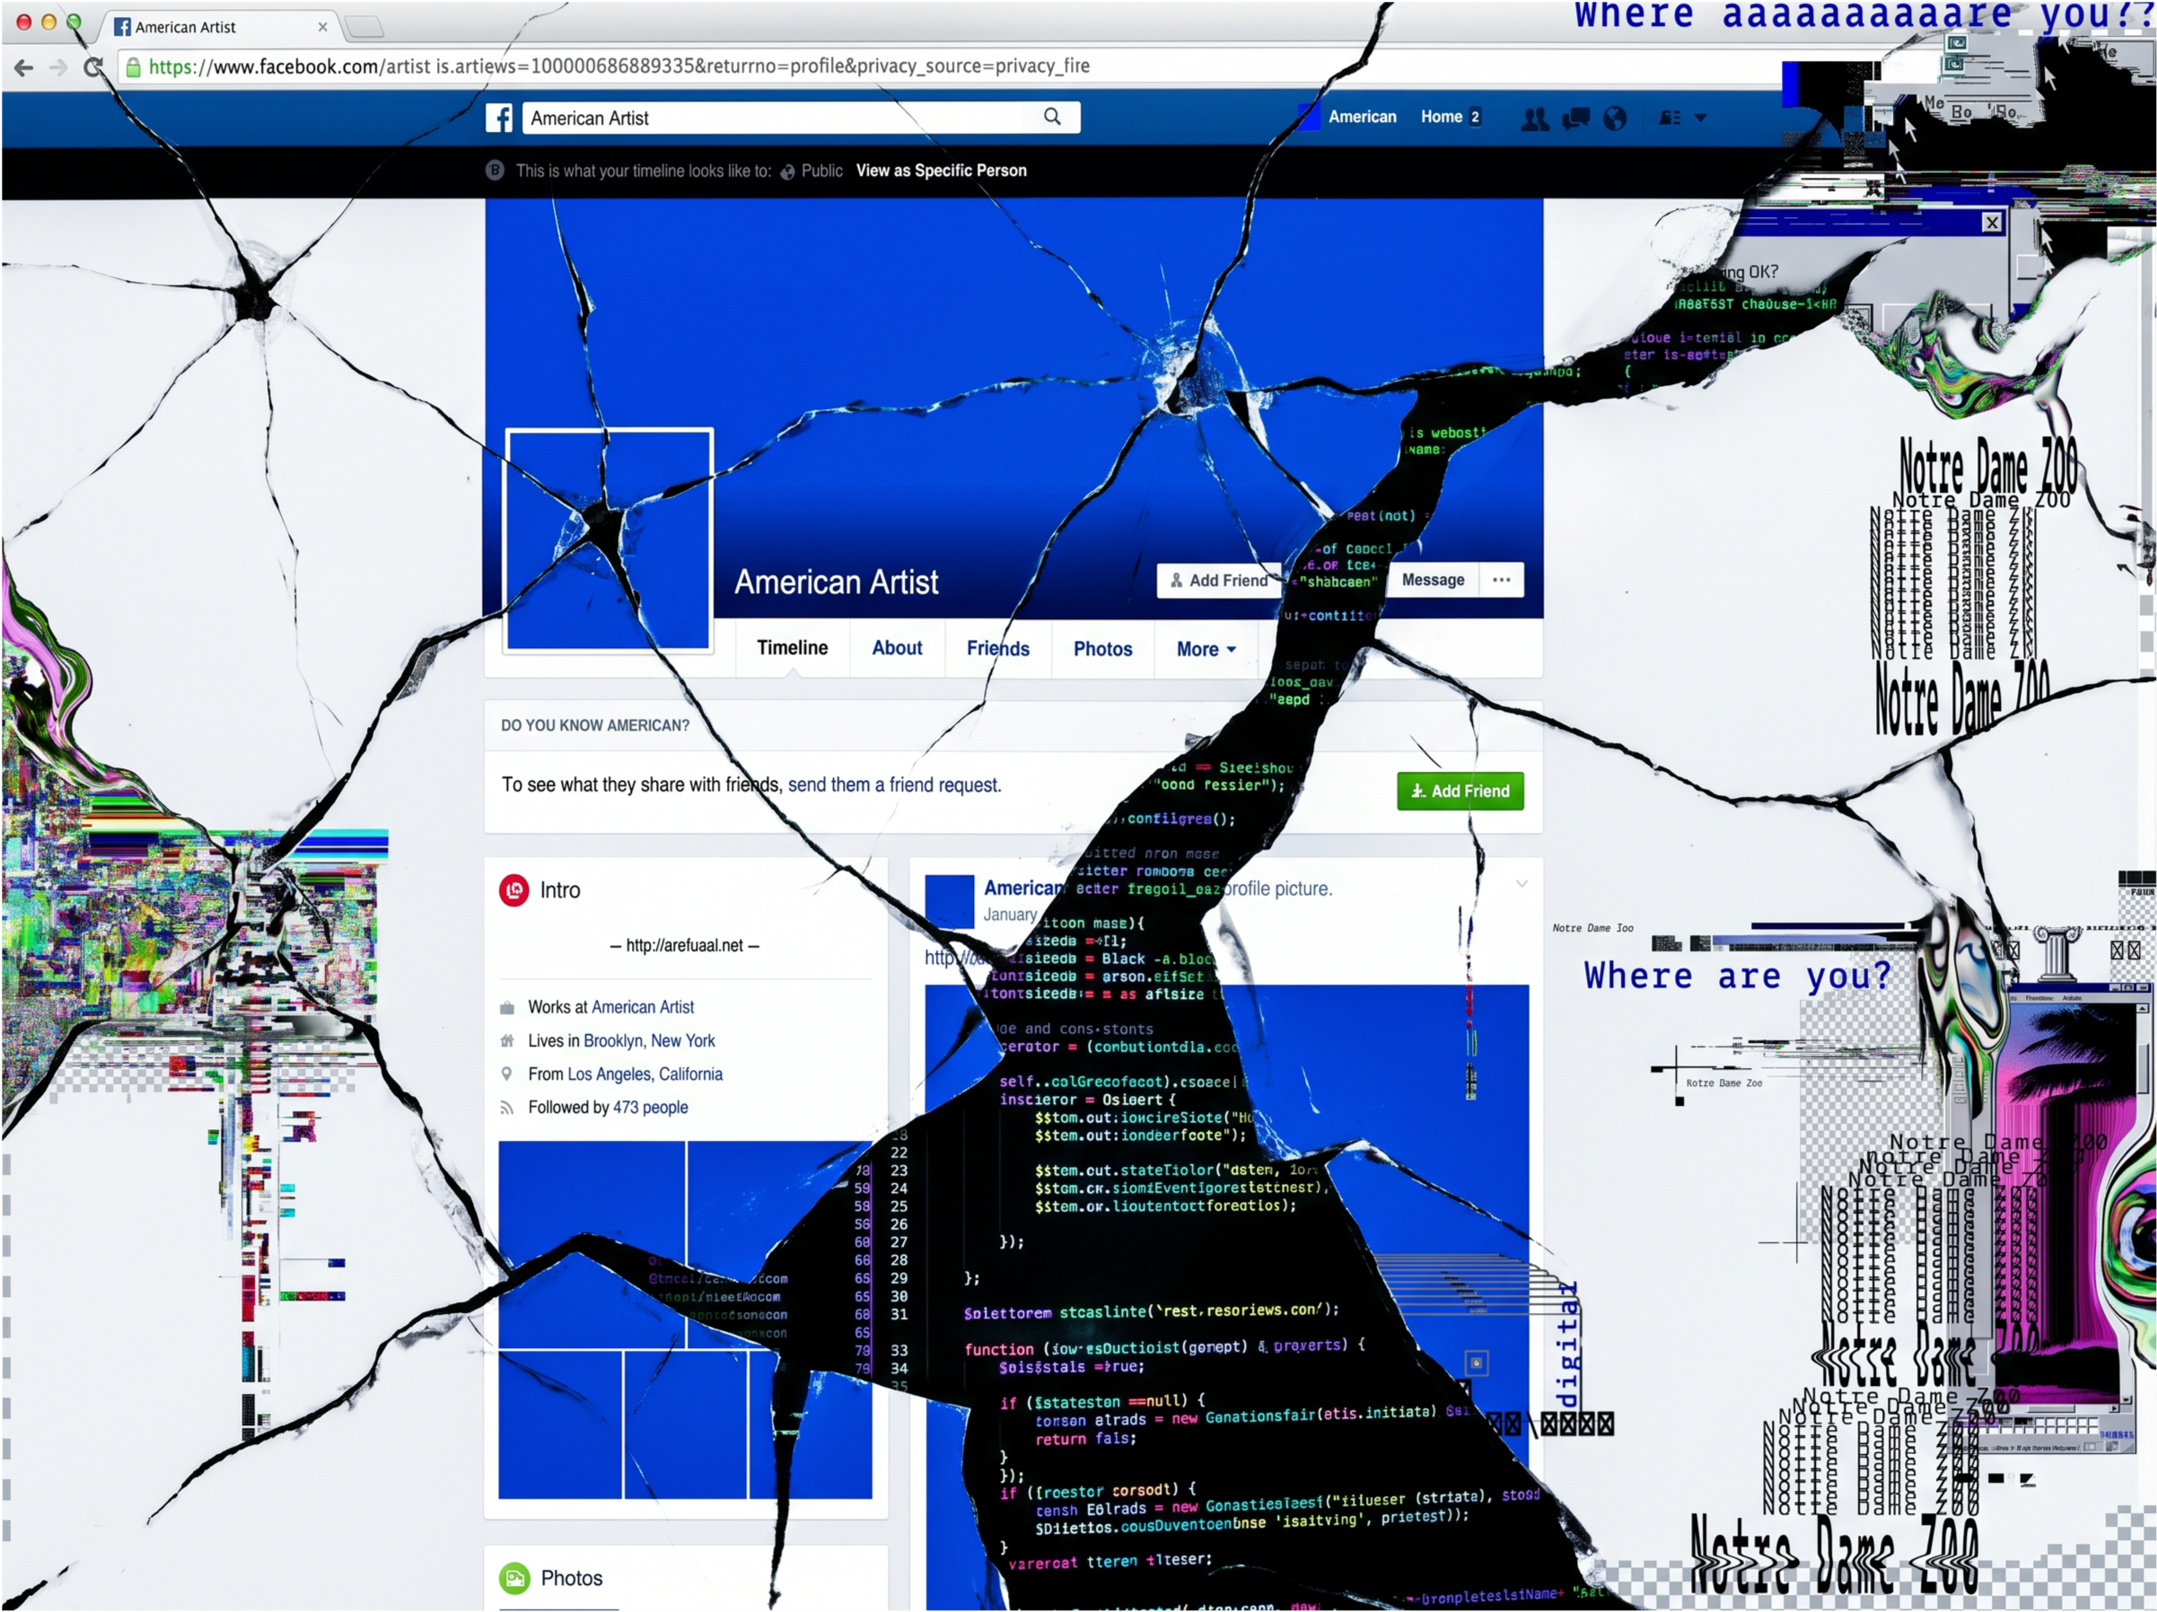Click the Home notification badge showing 2
The width and height of the screenshot is (2157, 1612).
coord(1476,117)
